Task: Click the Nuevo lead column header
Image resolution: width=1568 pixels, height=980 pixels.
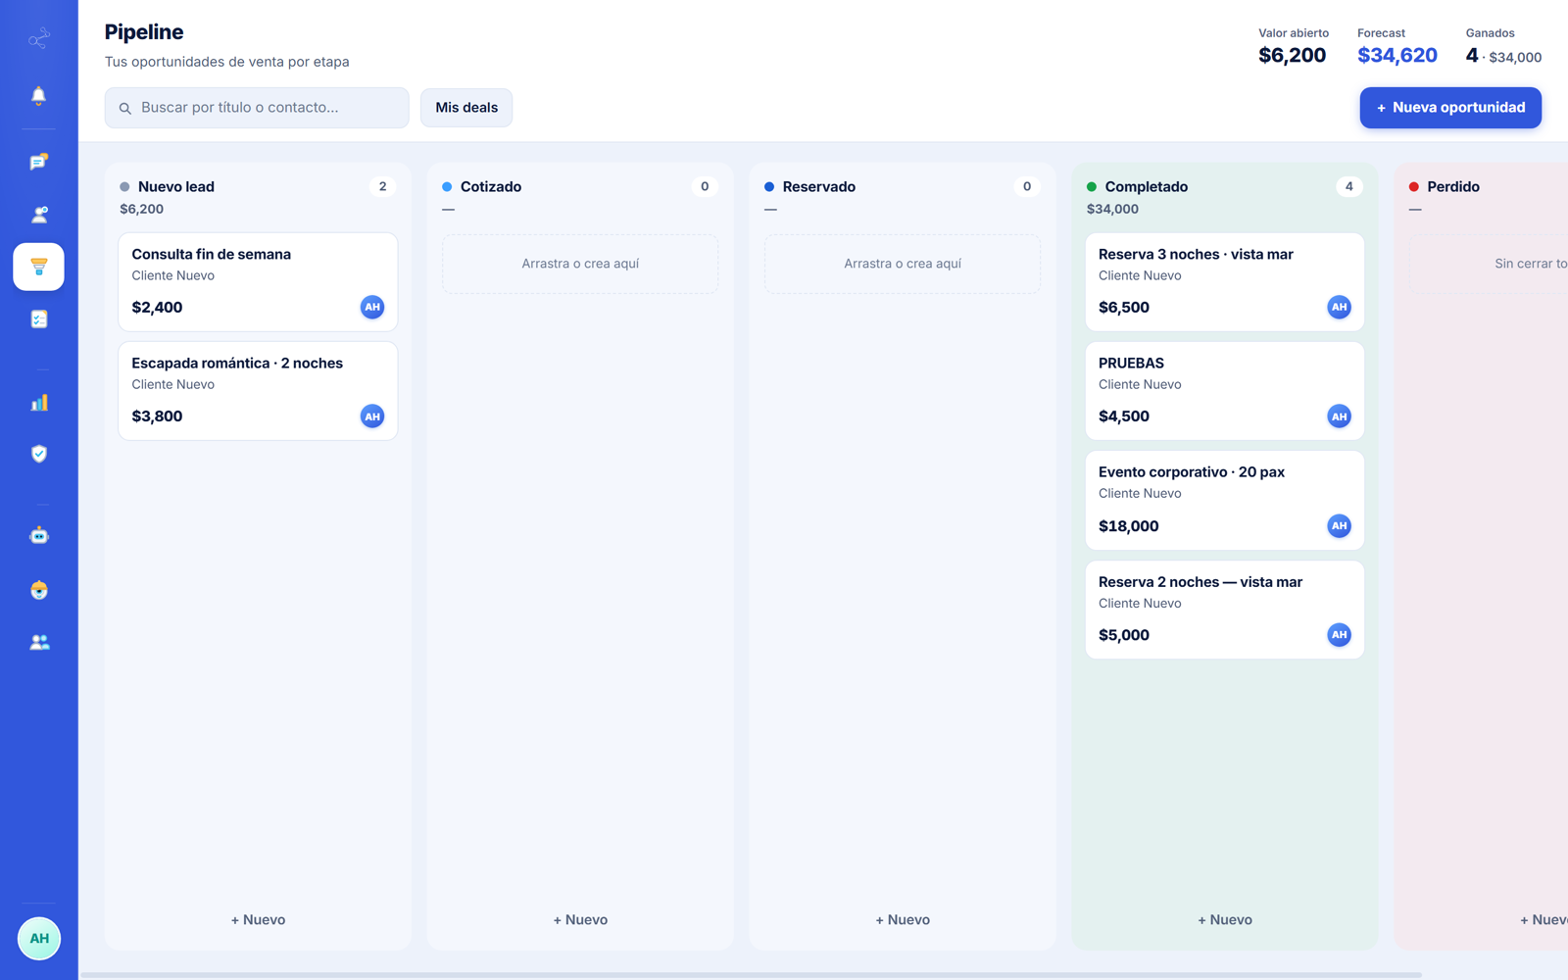Action: tap(176, 186)
